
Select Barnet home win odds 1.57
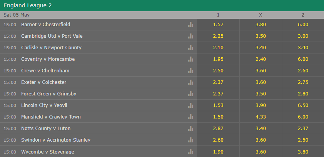pyautogui.click(x=218, y=25)
